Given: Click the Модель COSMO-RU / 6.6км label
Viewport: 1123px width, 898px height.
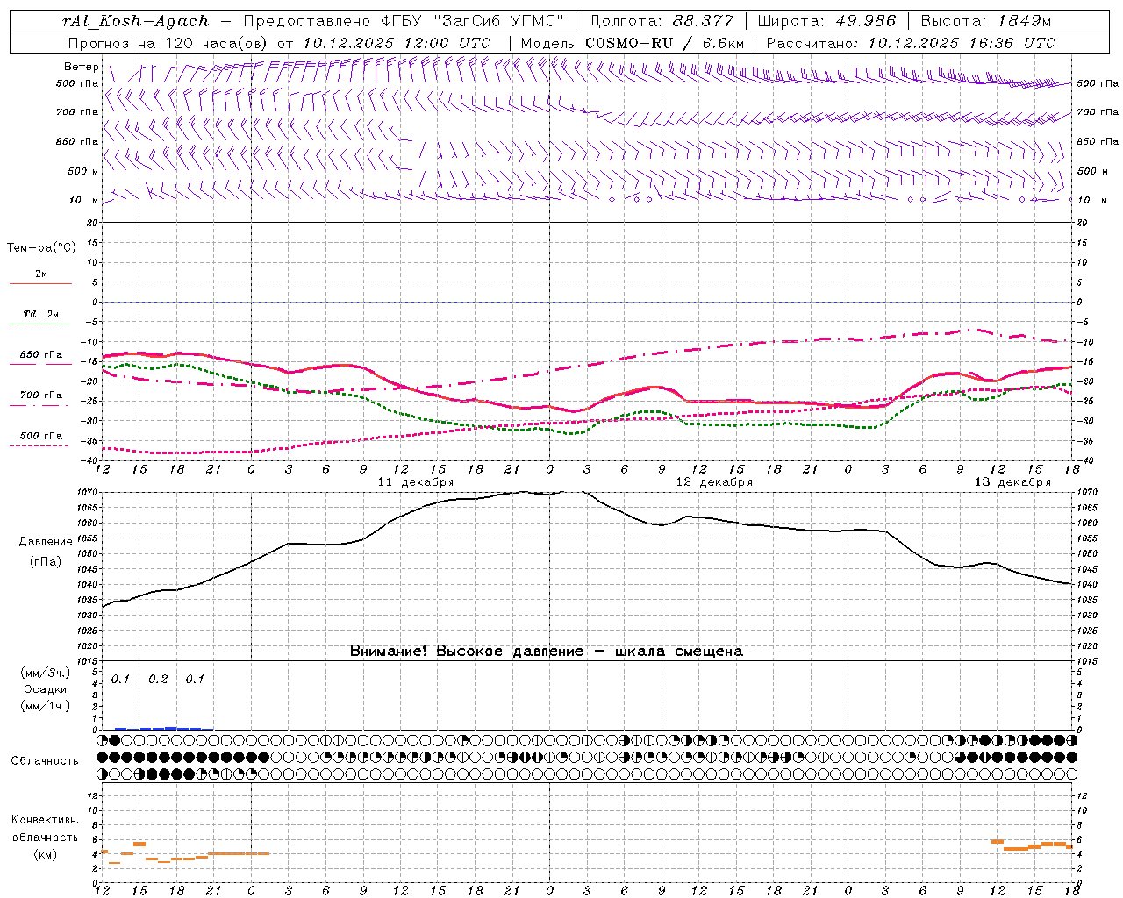Looking at the screenshot, I should 633,43.
